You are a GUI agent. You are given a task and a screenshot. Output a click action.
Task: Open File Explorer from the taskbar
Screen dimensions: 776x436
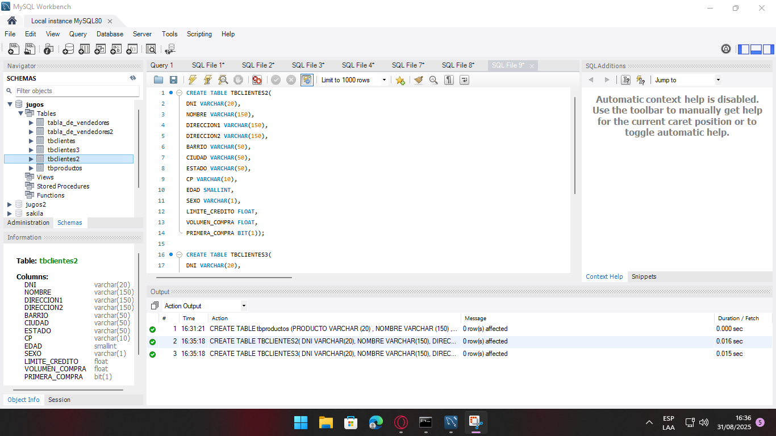point(326,422)
